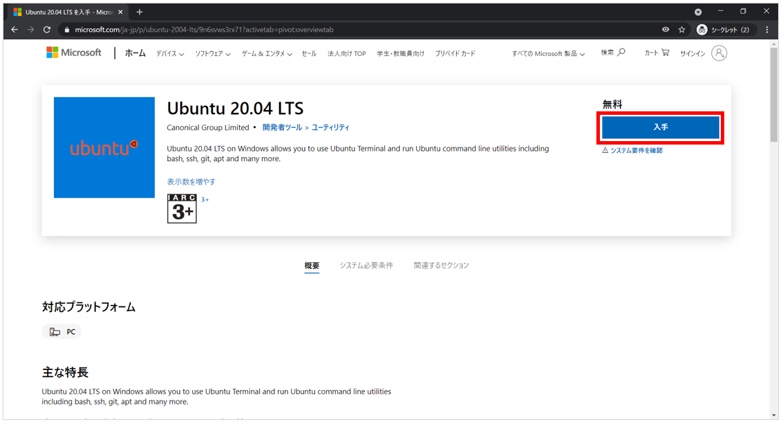Viewport: 783px width, 424px height.
Task: Click the PC platform chip
Action: [x=62, y=331]
